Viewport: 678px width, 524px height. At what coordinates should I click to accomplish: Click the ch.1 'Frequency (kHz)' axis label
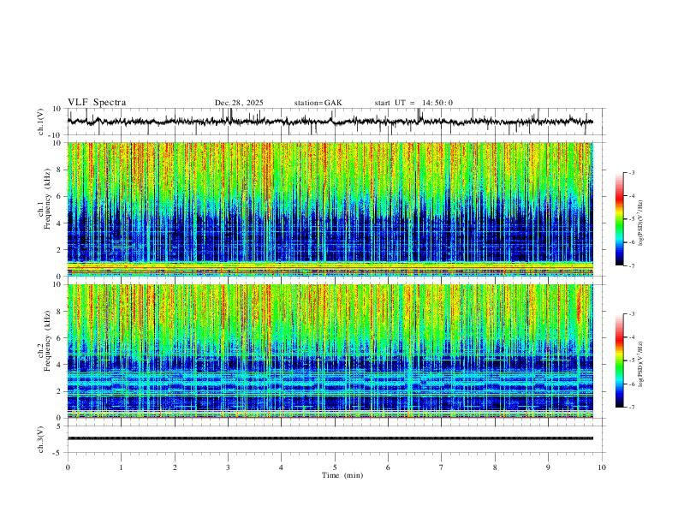point(47,199)
